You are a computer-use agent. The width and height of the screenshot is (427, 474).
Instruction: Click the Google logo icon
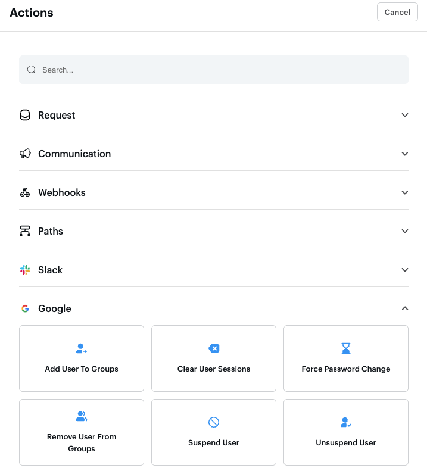25,308
